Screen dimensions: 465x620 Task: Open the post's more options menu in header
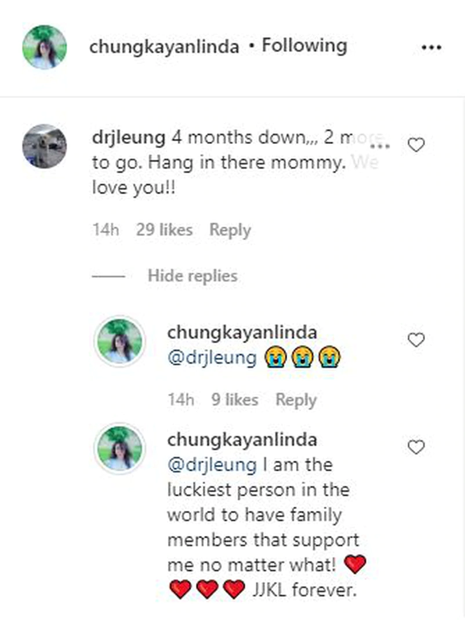[x=431, y=48]
